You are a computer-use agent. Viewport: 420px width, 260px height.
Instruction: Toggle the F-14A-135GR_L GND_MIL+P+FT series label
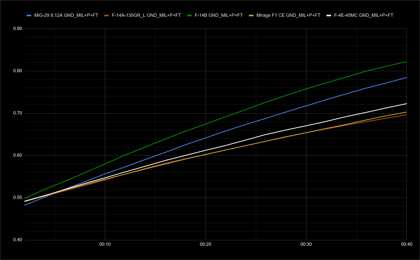coord(146,15)
